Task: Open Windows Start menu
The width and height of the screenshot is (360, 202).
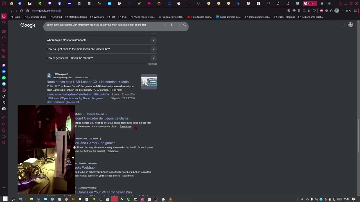Action: [x=5, y=199]
